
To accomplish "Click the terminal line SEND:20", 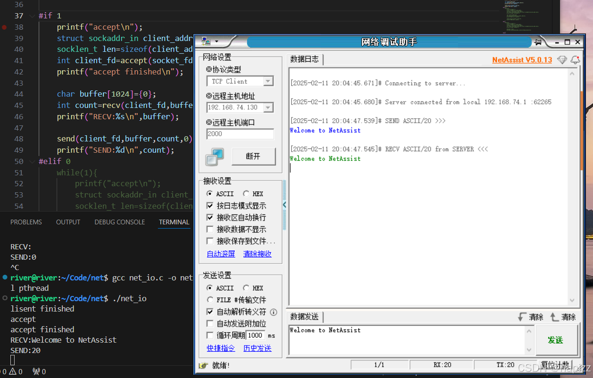I will (x=25, y=350).
